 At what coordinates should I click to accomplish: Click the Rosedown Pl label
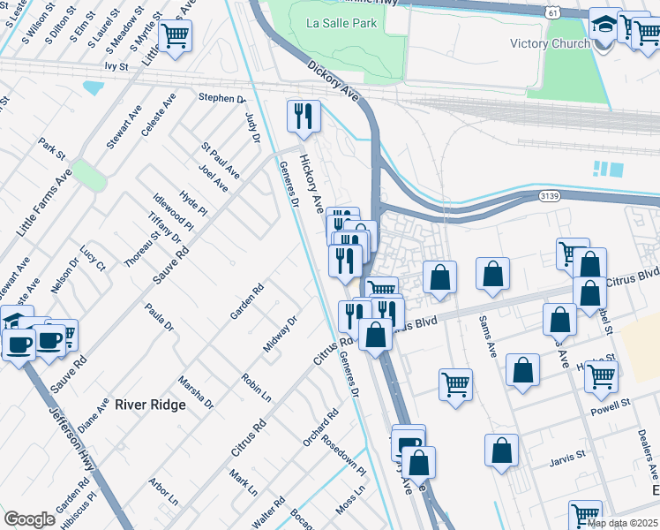343,456
